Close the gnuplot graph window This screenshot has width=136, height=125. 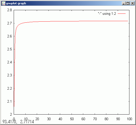coord(132,3)
